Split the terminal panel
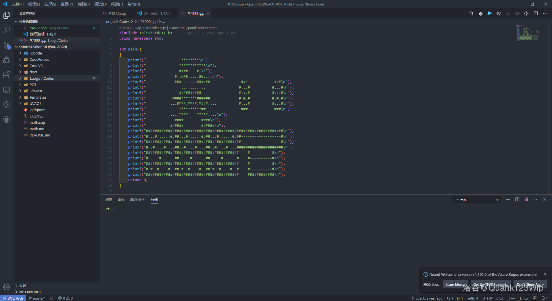The height and width of the screenshot is (301, 552). click(517, 200)
